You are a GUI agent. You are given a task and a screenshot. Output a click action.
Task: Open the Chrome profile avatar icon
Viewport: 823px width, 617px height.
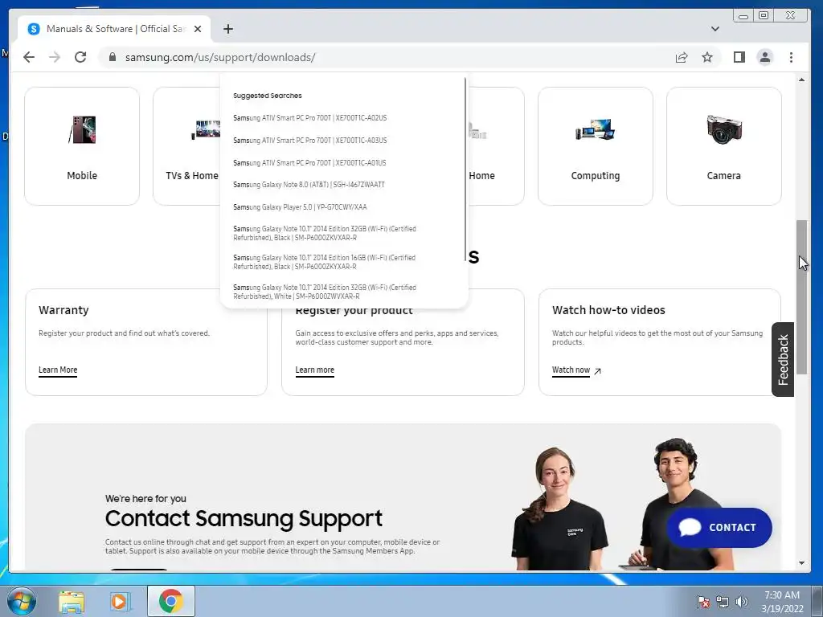tap(765, 57)
